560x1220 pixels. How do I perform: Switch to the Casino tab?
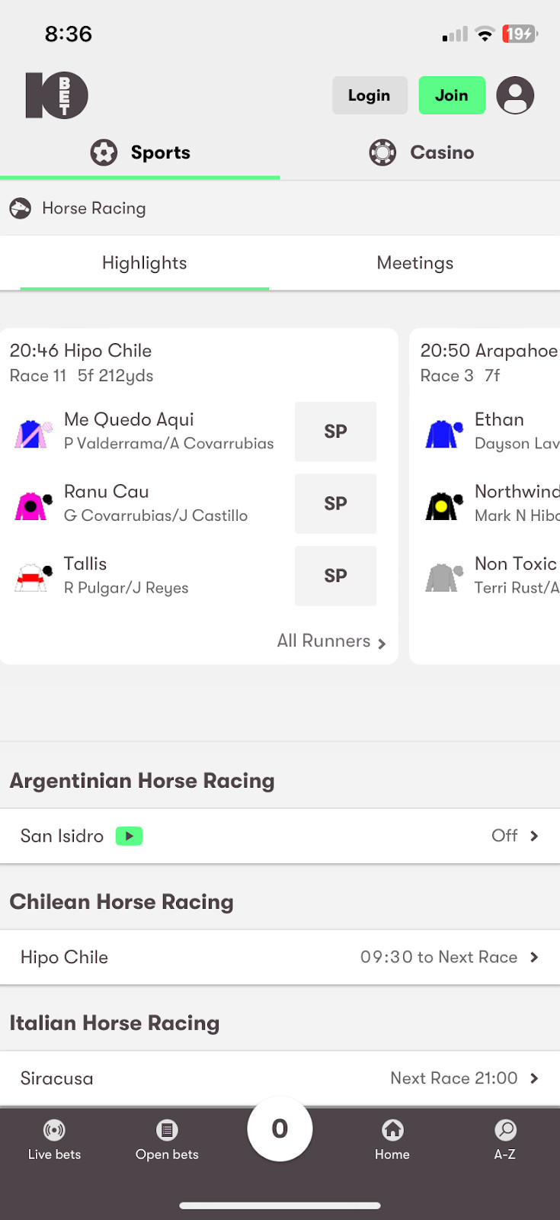click(421, 152)
